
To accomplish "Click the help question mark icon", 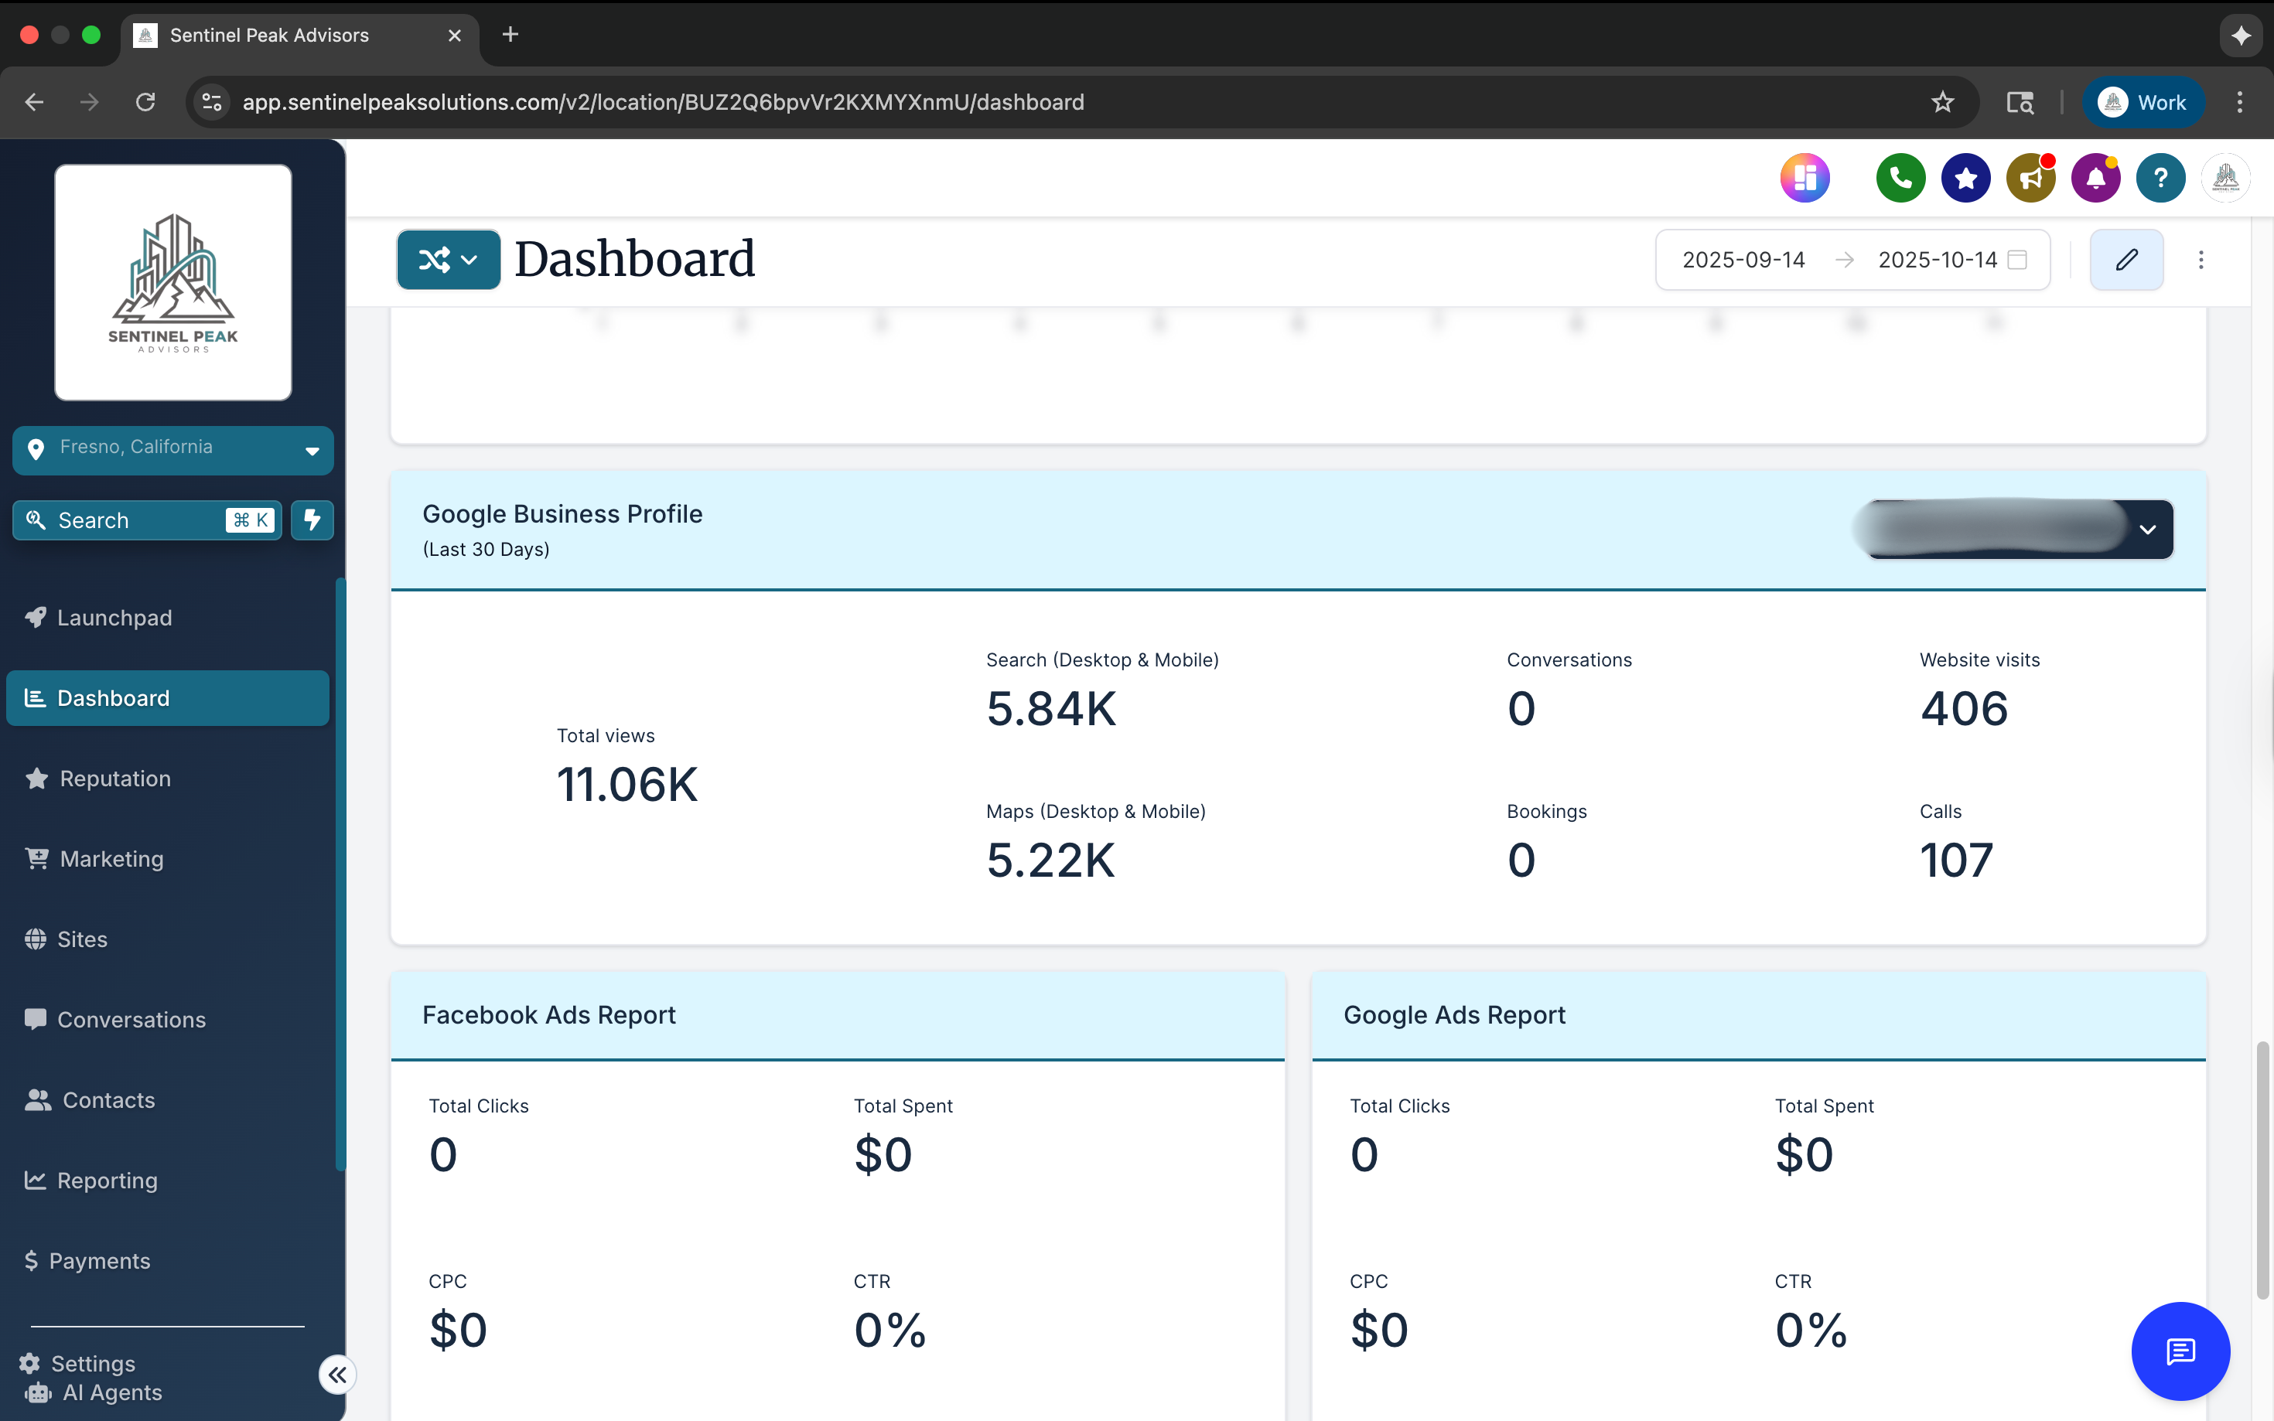I will tap(2160, 178).
